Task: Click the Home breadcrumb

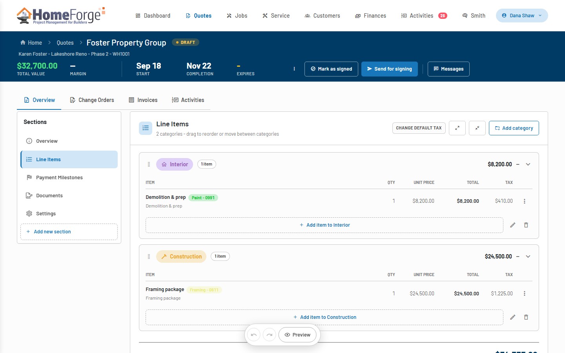Action: pyautogui.click(x=31, y=43)
